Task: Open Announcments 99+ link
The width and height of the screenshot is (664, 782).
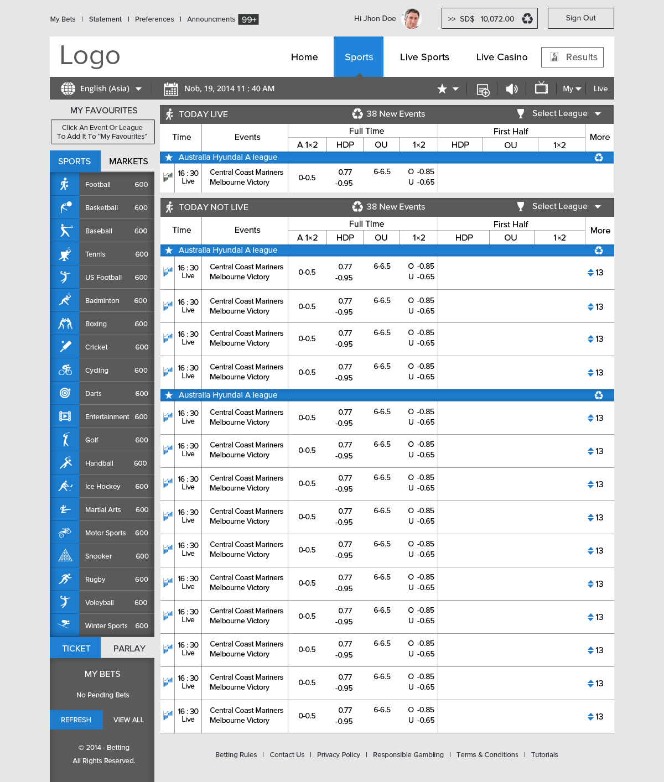Action: point(222,19)
